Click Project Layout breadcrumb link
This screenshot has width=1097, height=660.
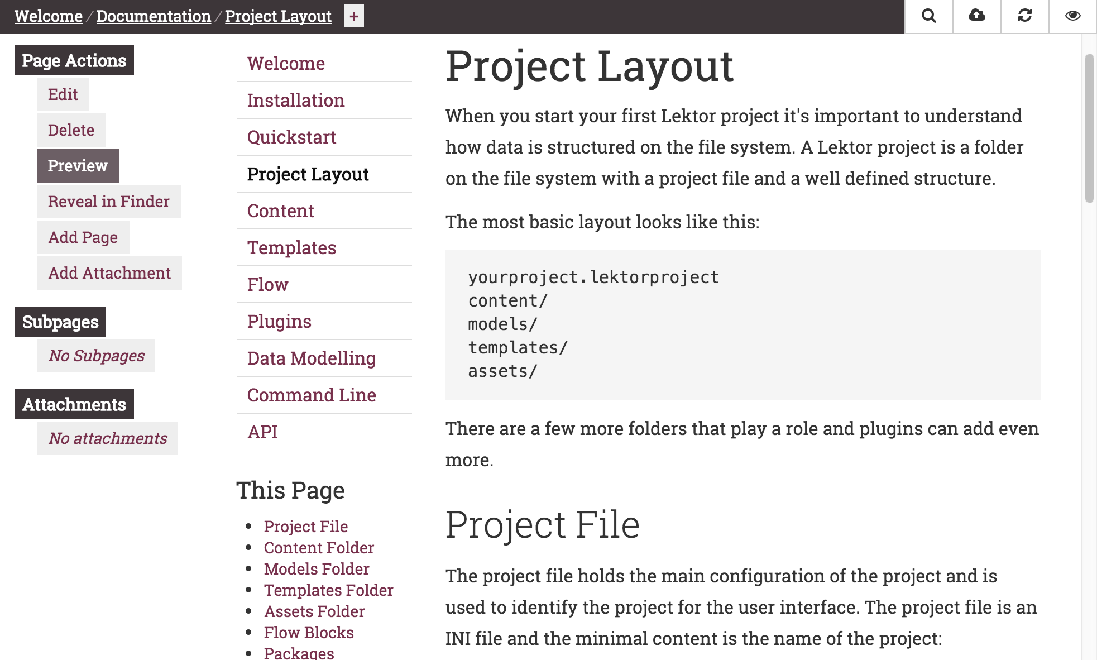pos(278,16)
